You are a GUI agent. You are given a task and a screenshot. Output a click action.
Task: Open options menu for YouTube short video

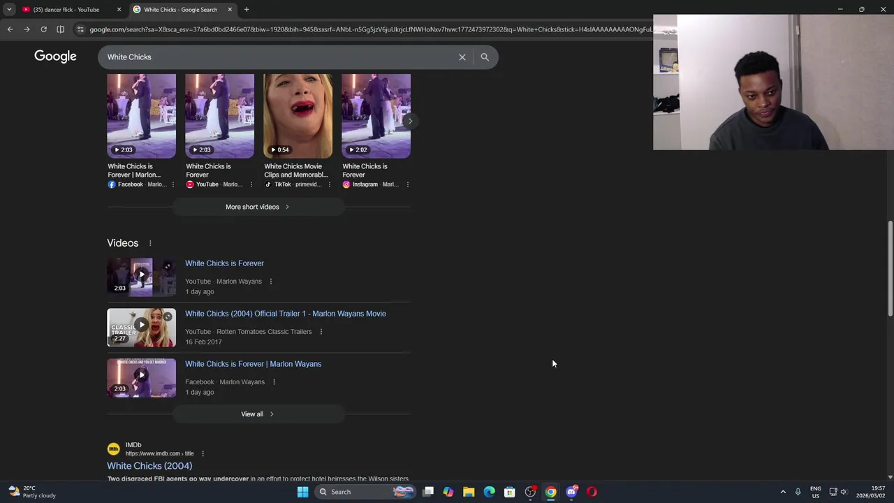pos(251,184)
